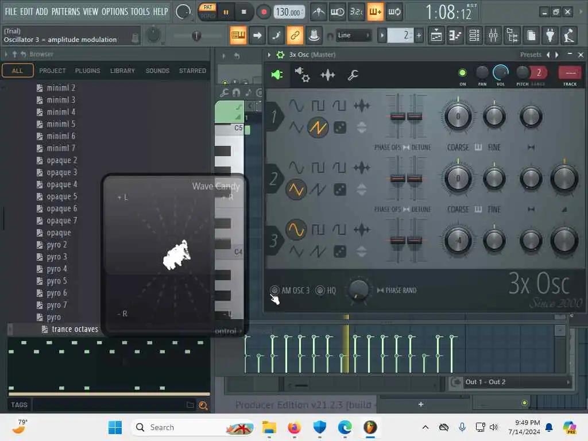588x441 pixels.
Task: Click the typing keyboard to piano icon
Action: 238,36
